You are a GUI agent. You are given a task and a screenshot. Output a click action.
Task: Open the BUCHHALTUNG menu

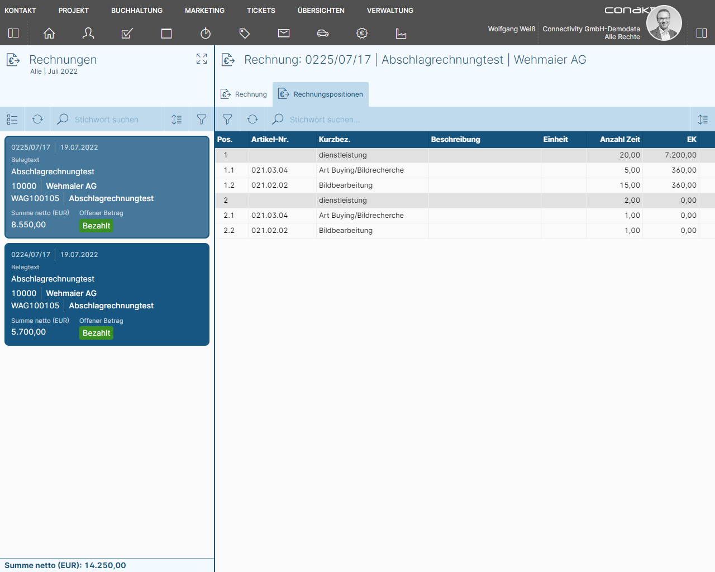[x=137, y=11]
